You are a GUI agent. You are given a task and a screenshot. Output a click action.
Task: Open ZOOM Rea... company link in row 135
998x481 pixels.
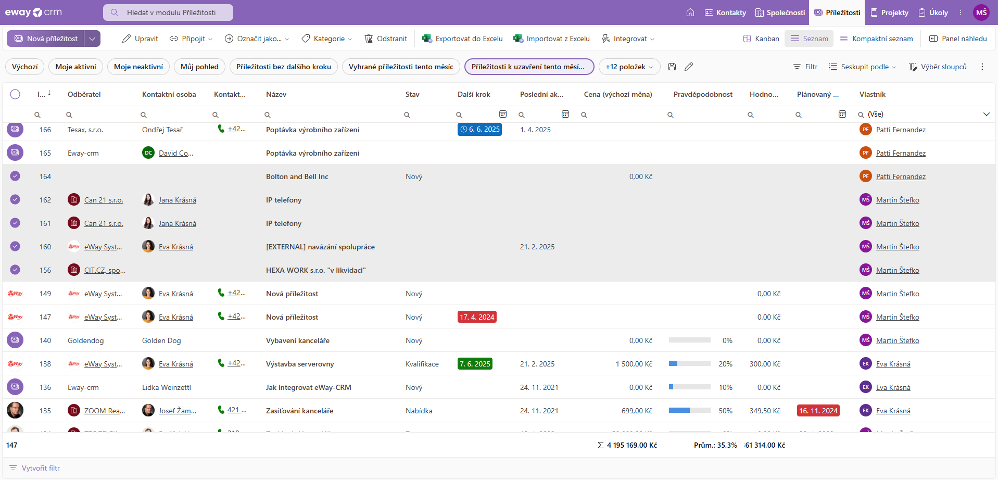pos(105,411)
